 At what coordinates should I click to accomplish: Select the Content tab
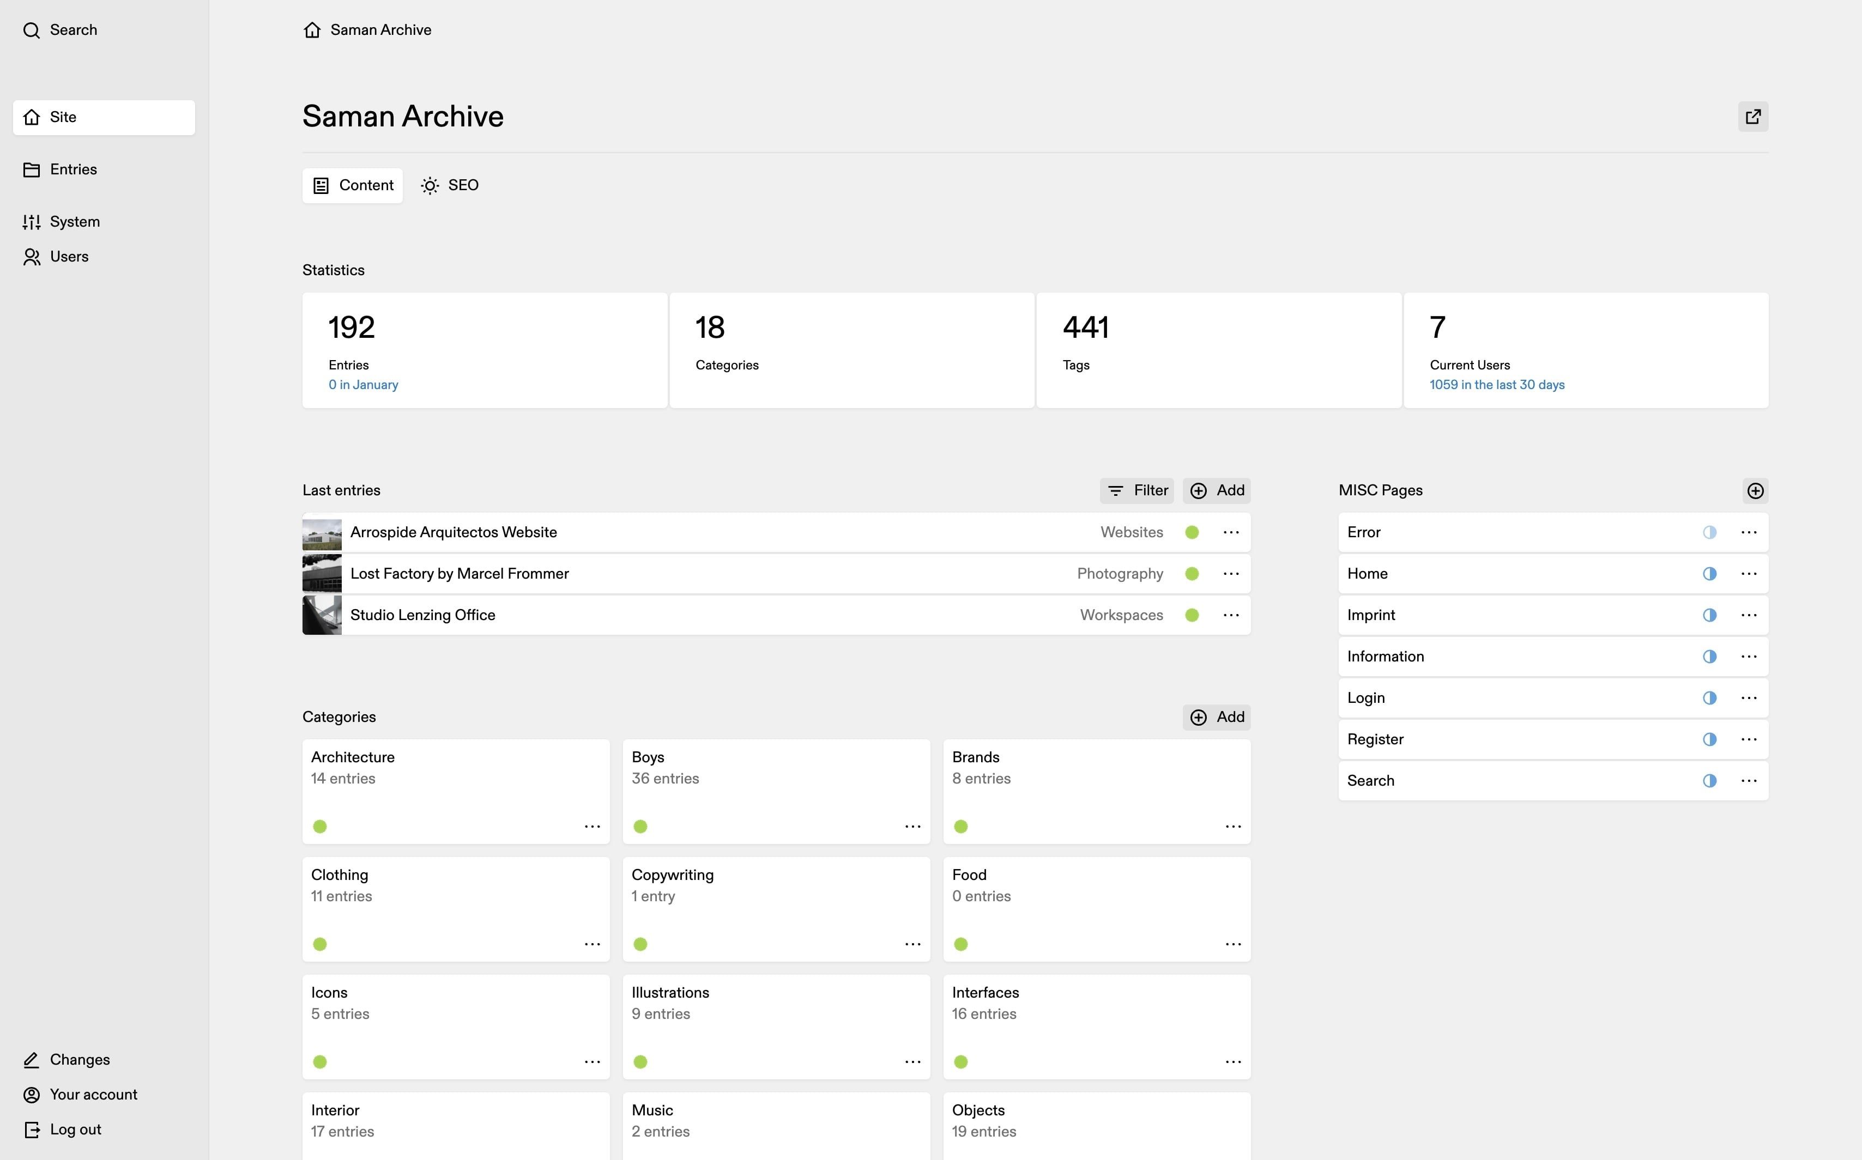tap(352, 186)
